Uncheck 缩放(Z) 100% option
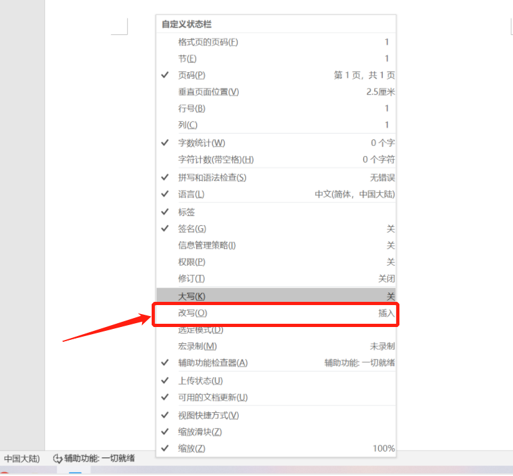The image size is (513, 476). pyautogui.click(x=276, y=448)
